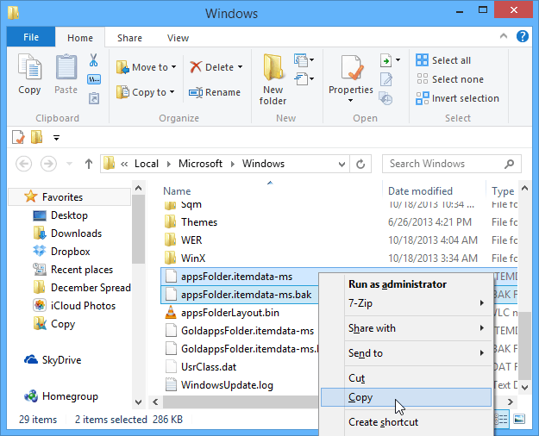Screen dimensions: 539x436
Task: Switch to Large icons view in status bar
Action: (x=519, y=419)
